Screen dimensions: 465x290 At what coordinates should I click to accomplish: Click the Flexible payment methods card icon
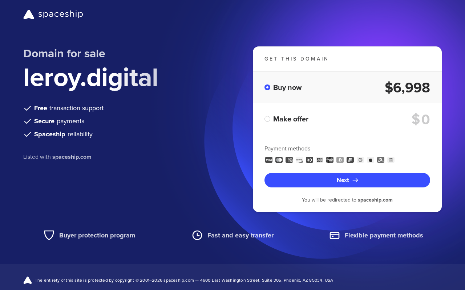(x=335, y=236)
